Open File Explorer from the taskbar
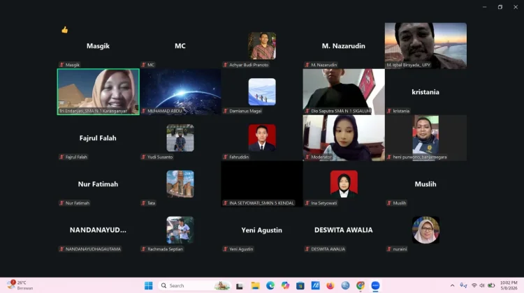This screenshot has height=293, width=524. coord(255,285)
